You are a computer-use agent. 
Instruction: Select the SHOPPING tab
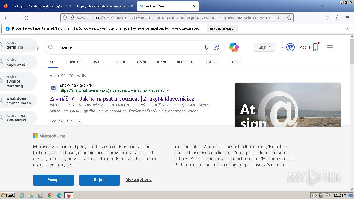[x=185, y=62]
